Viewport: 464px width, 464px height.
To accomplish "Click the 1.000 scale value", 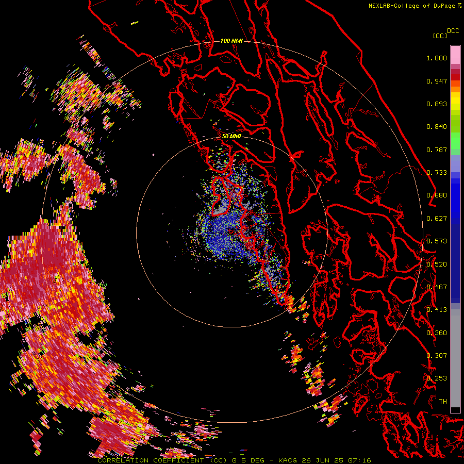I will tap(437, 58).
